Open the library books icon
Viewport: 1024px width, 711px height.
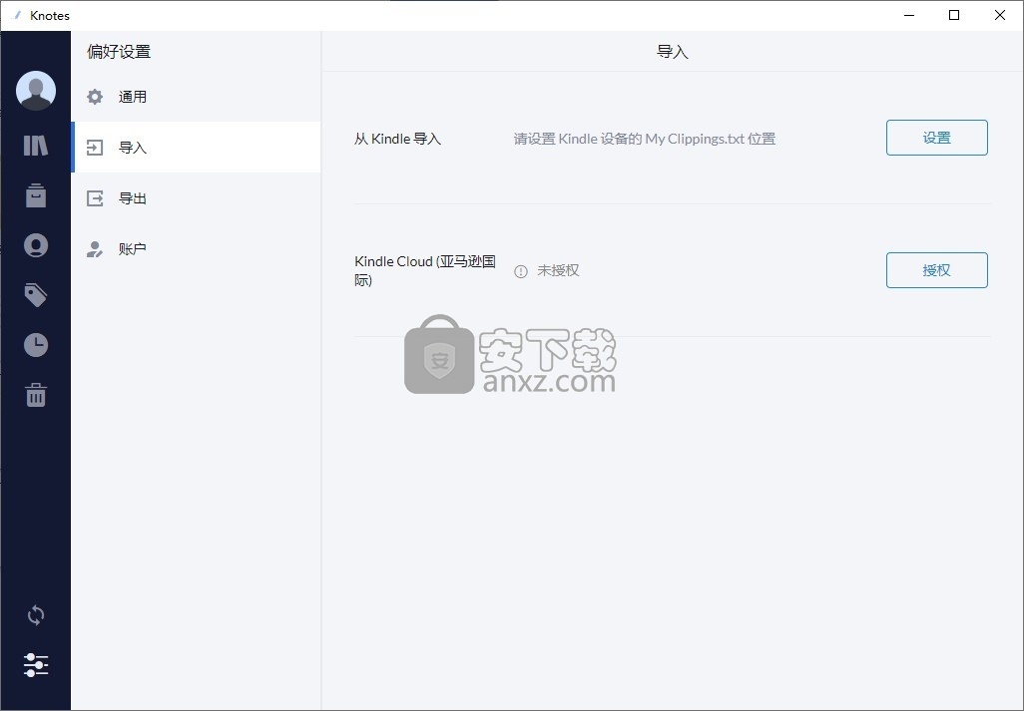(x=36, y=145)
